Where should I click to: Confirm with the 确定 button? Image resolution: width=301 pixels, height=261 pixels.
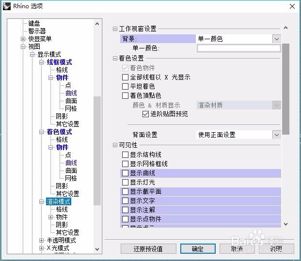click(198, 249)
